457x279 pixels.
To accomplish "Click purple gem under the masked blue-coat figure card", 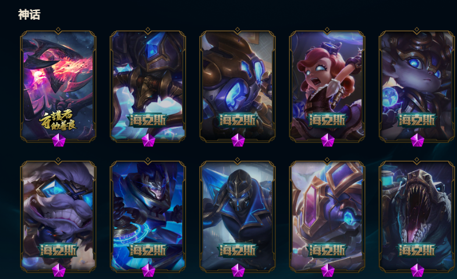I will click(238, 270).
